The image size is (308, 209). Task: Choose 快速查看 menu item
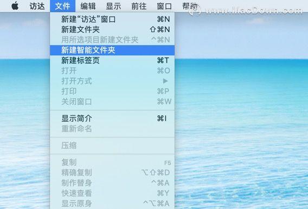pyautogui.click(x=112, y=193)
